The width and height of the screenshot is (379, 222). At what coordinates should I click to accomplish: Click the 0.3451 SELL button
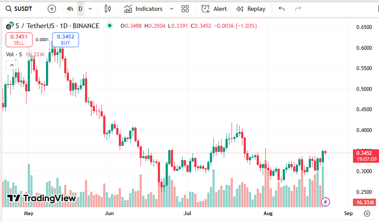coord(19,40)
